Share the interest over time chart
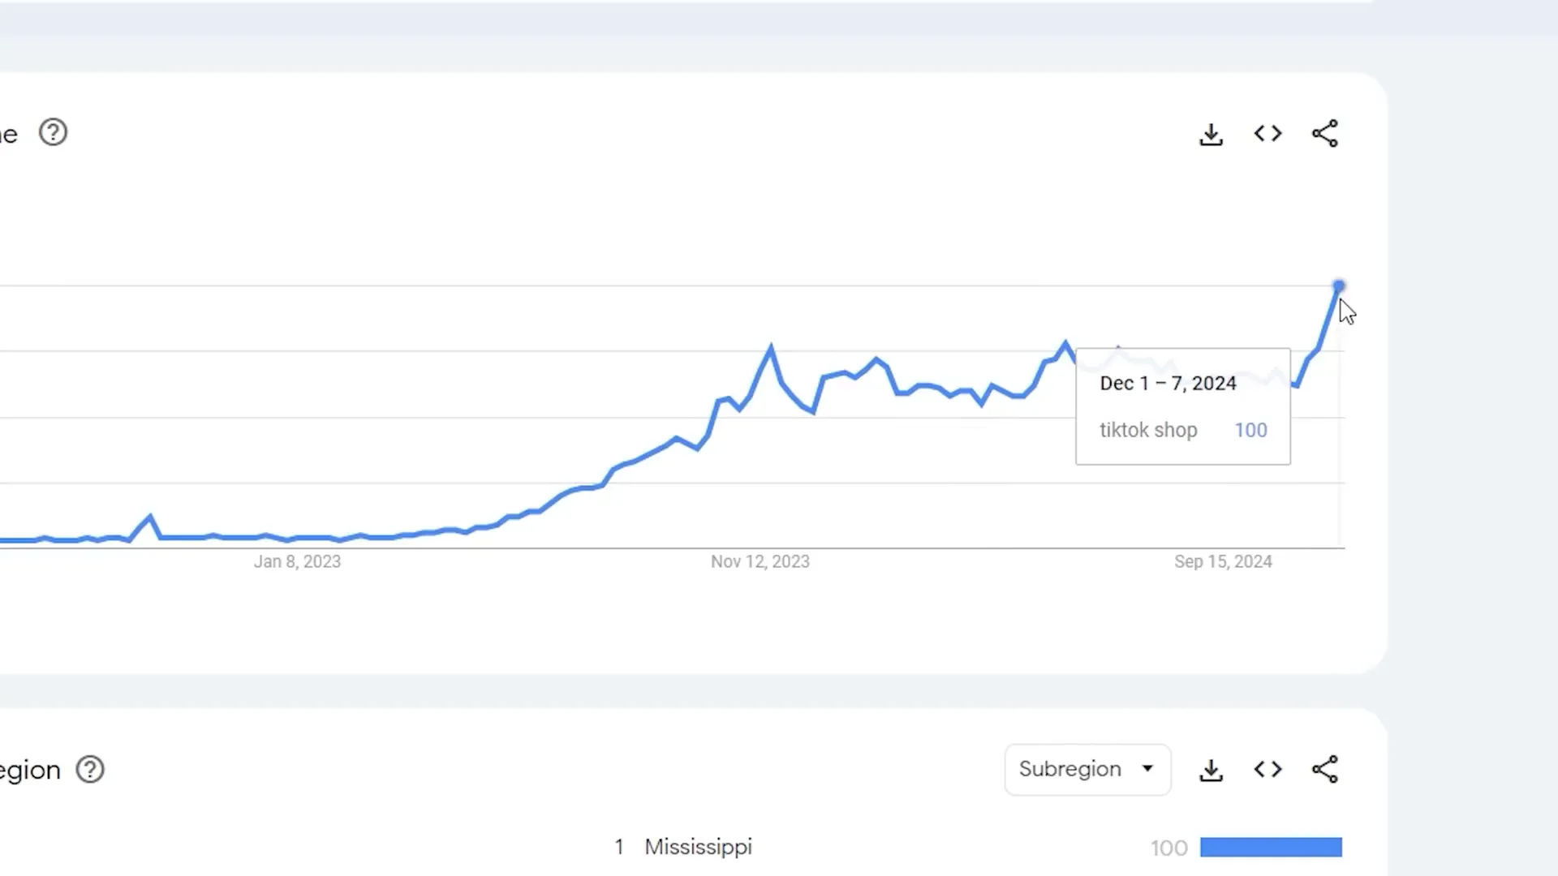 1325,134
